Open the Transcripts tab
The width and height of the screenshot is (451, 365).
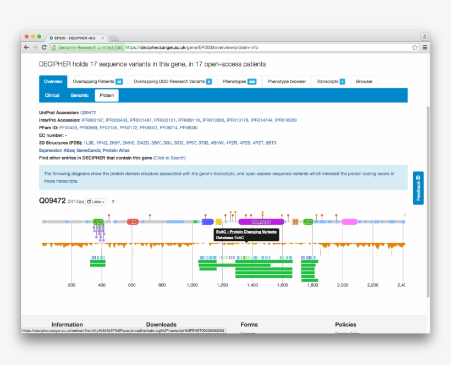(331, 81)
